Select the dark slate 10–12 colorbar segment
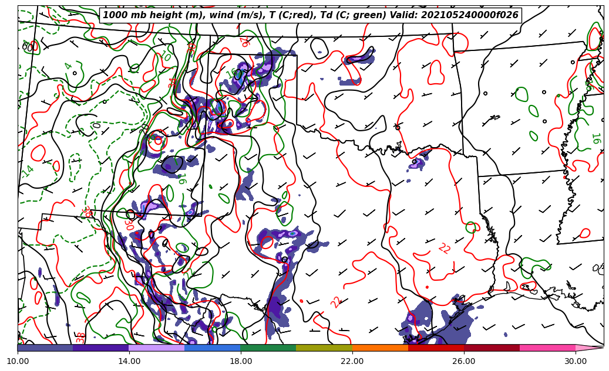Image resolution: width=609 pixels, height=371 pixels. (x=45, y=348)
